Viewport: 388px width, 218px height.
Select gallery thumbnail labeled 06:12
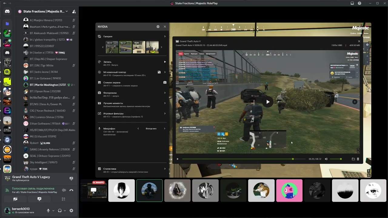[x=125, y=47]
